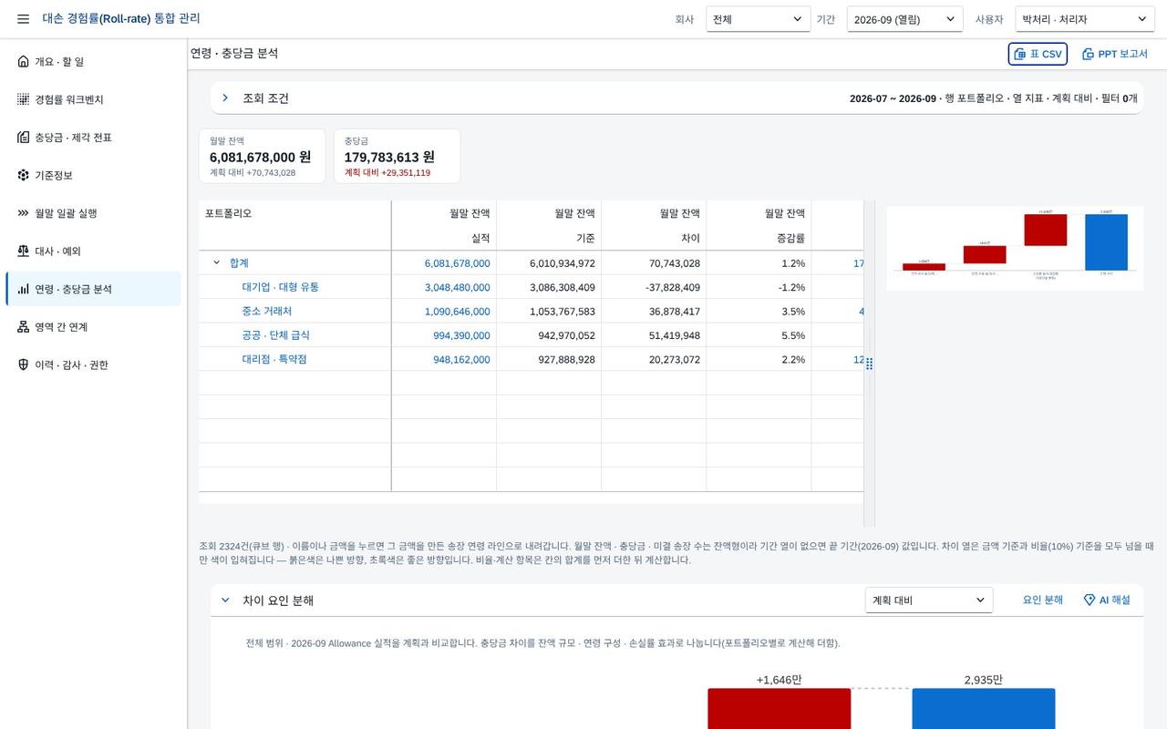
Task: Click the grid icon beside 경험률 워크벤치
Action: point(23,99)
